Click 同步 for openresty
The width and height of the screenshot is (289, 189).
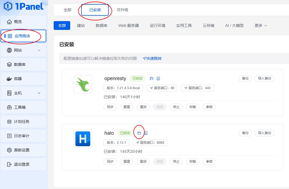point(110,107)
